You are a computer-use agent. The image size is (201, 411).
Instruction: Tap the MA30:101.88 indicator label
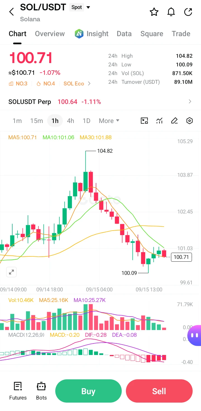tap(96, 137)
